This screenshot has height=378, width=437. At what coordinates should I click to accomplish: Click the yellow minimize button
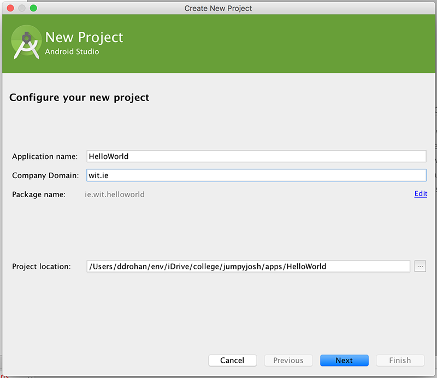click(22, 8)
